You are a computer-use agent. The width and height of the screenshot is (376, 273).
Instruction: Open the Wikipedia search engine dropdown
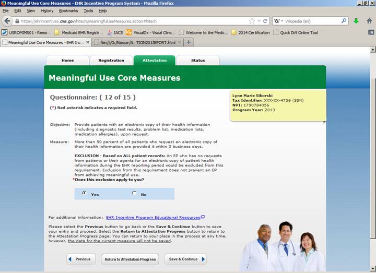click(x=277, y=21)
